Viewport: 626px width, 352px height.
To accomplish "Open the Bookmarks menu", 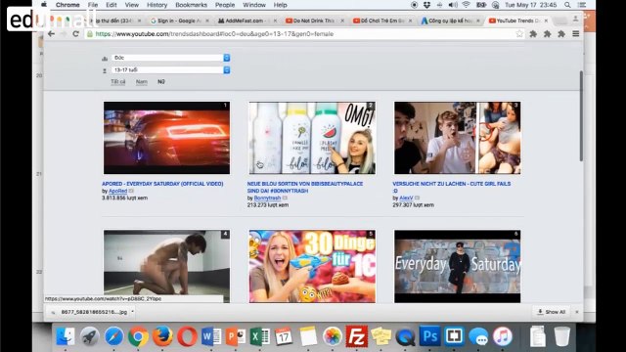I will [192, 5].
